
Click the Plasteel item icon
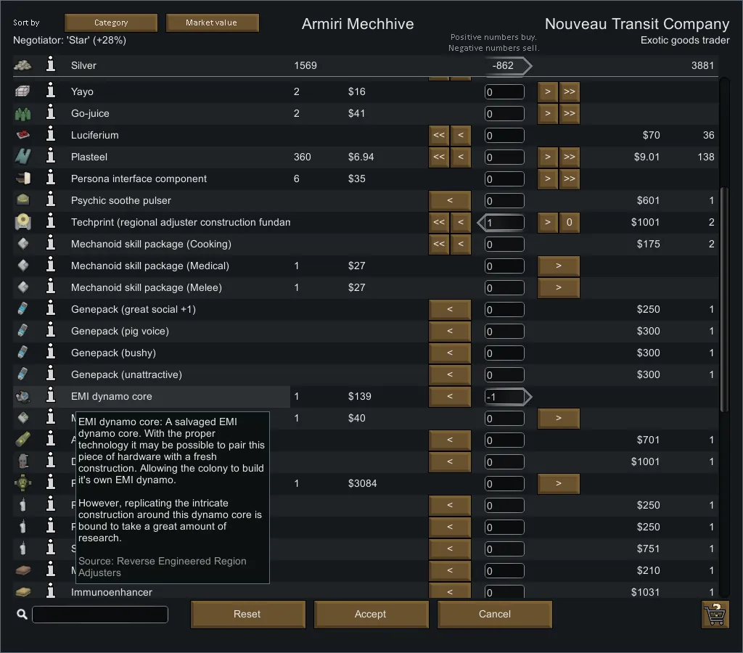[22, 157]
